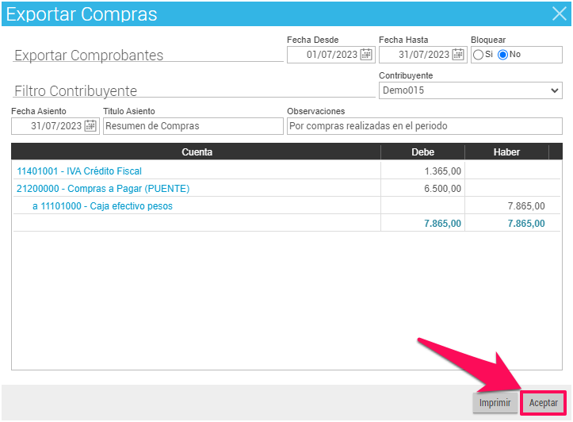This screenshot has width=573, height=422.
Task: Click the Observaciones text field
Action: 424,126
